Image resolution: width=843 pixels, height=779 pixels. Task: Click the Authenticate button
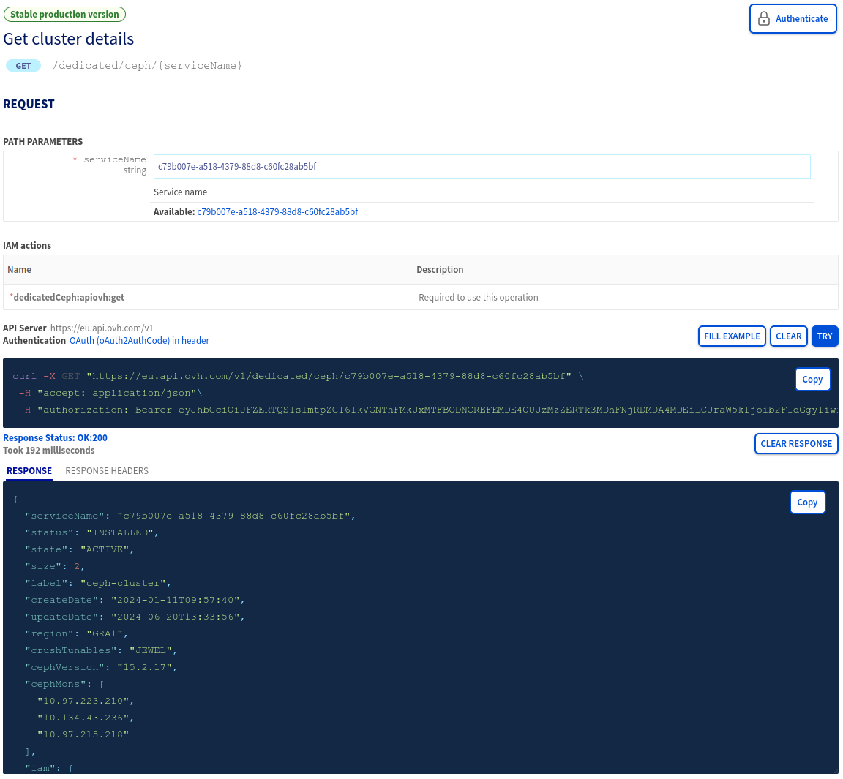[x=793, y=18]
